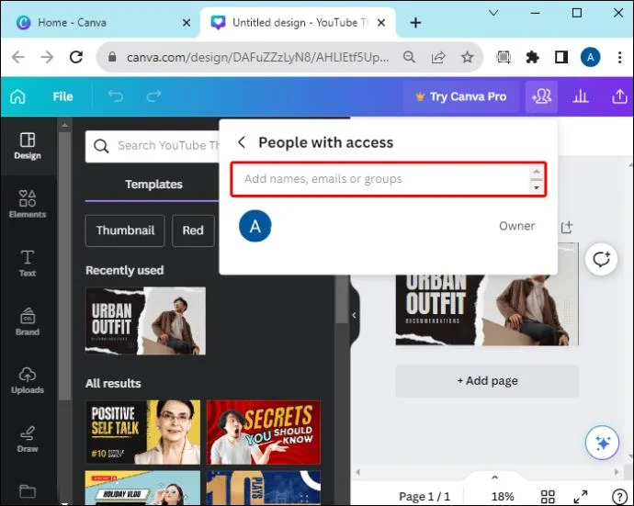Click the zoom magnifier in address bar
634x506 pixels.
(409, 57)
